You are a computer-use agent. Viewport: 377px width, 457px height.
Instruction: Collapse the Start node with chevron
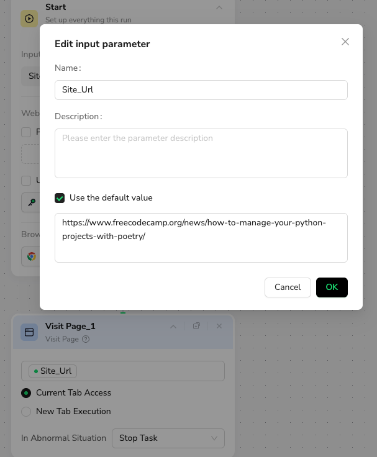(x=219, y=7)
